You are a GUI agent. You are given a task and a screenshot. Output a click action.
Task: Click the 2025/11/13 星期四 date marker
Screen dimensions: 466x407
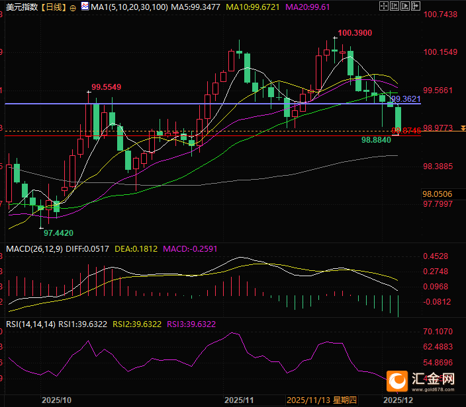click(322, 400)
